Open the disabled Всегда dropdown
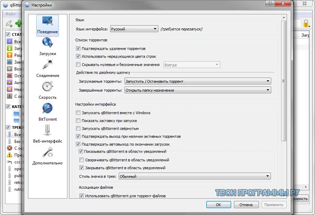315x215 pixels. (x=192, y=65)
